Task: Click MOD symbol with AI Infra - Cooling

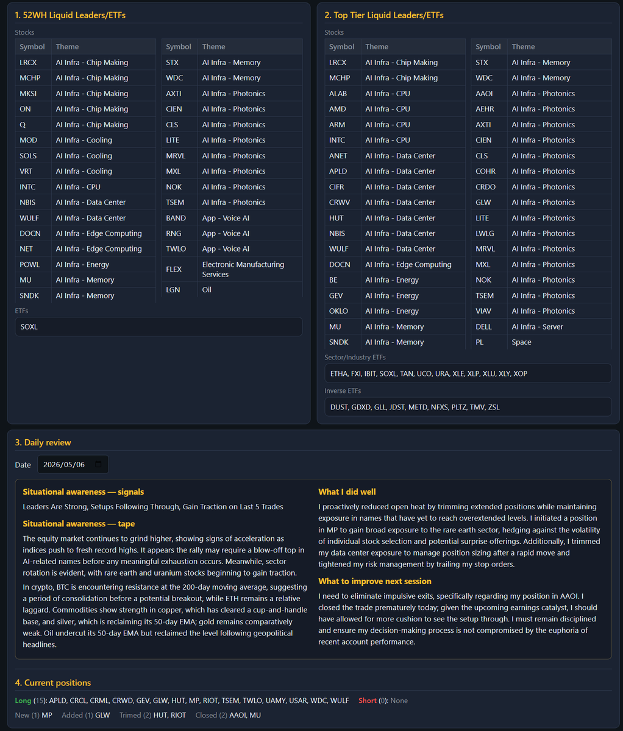Action: coord(28,140)
